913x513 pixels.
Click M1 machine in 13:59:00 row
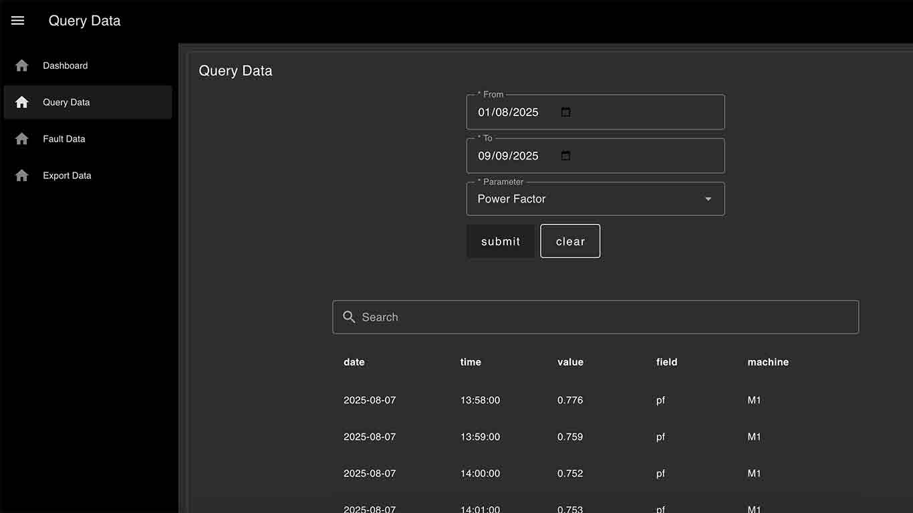click(x=754, y=437)
